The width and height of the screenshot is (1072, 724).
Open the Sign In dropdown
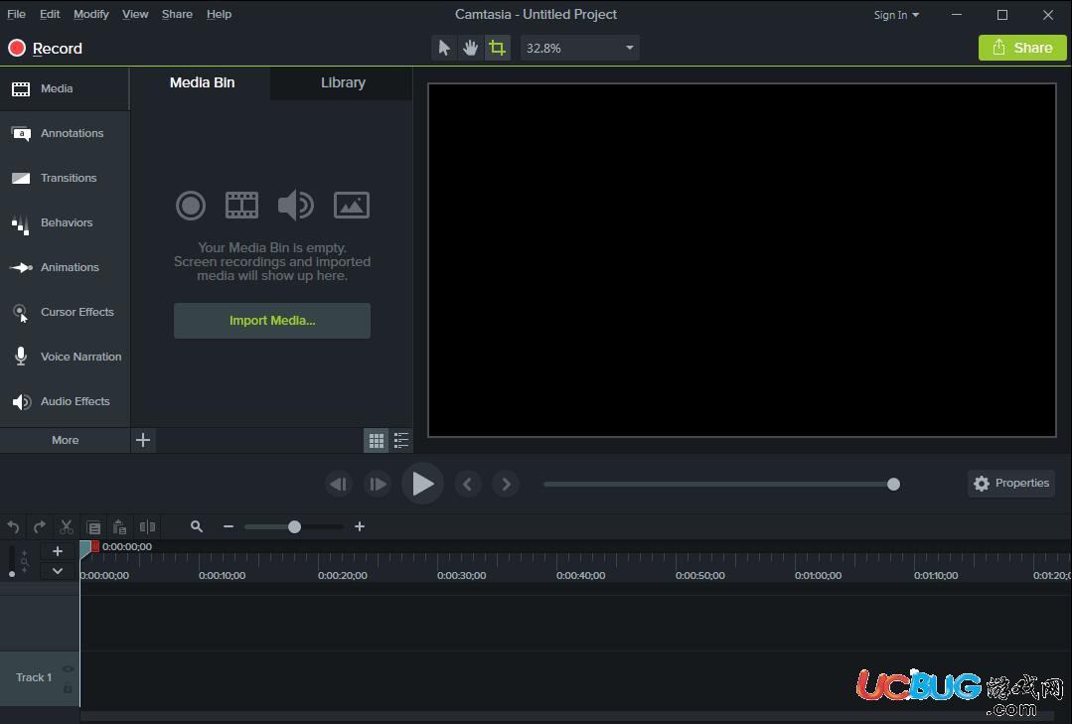coord(896,15)
